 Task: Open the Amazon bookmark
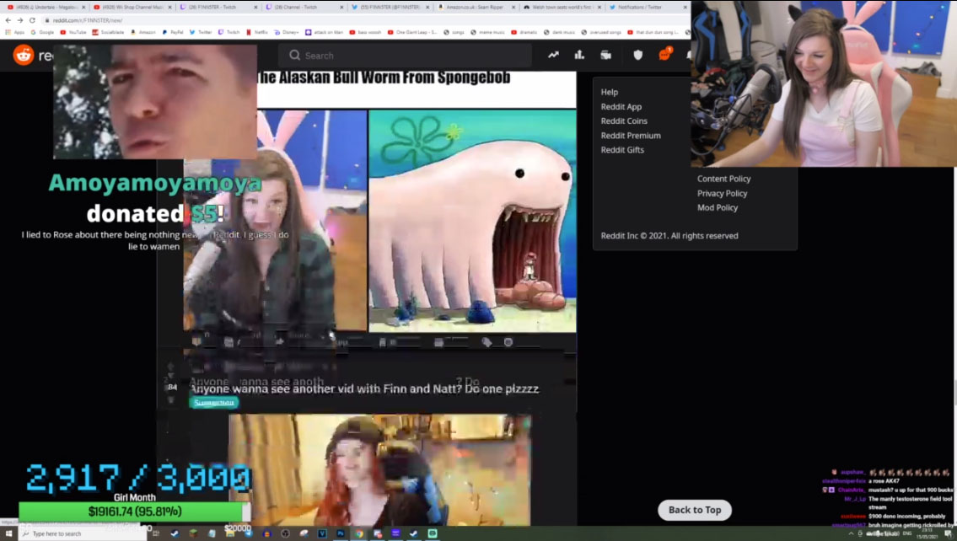[x=143, y=32]
